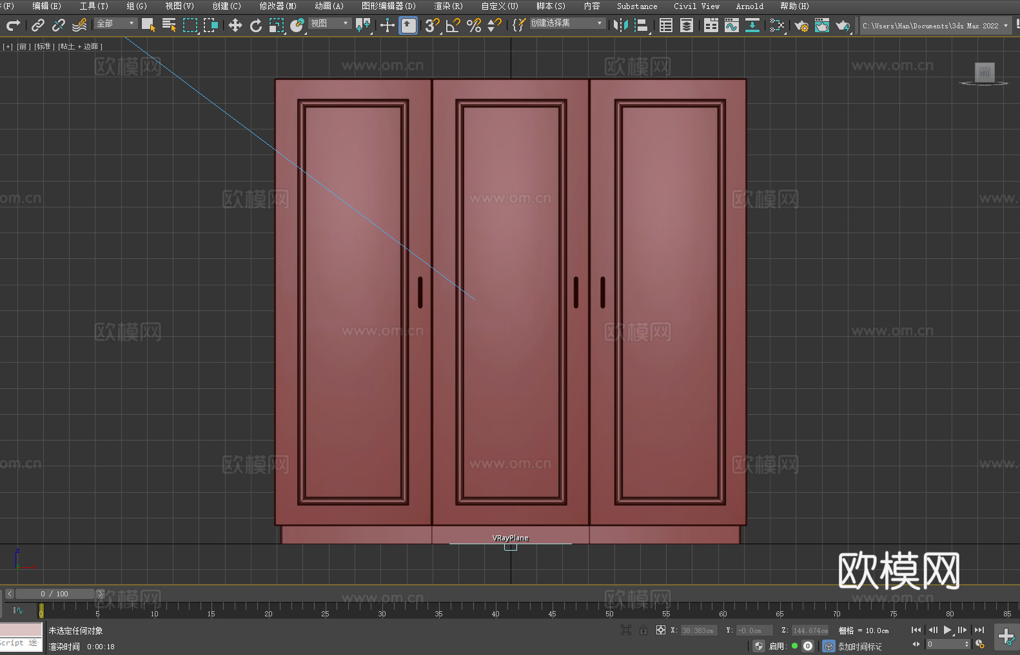Open the 渲染(R) menu
The height and width of the screenshot is (655, 1020).
448,6
